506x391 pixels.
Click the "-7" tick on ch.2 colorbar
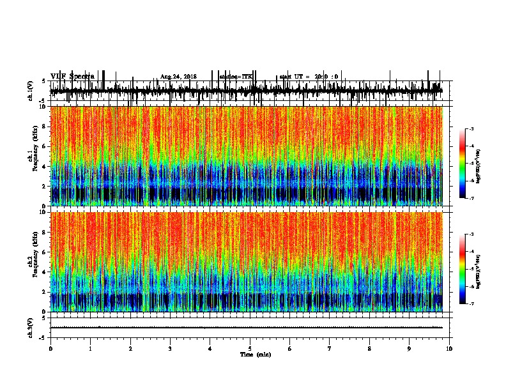471,304
